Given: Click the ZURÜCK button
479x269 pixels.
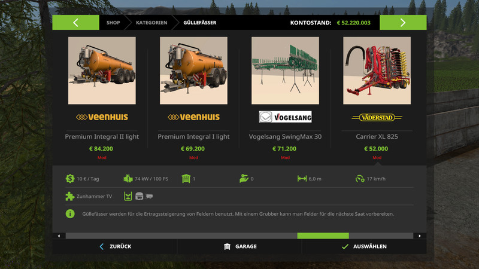Looking at the screenshot, I should pyautogui.click(x=115, y=246).
